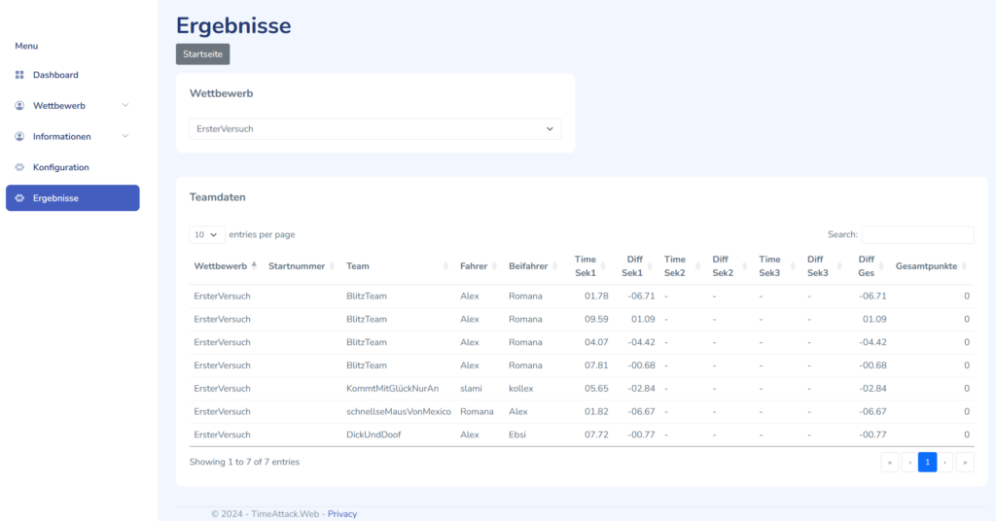Click the Showing 1 to 7 entries text
This screenshot has width=996, height=521.
click(244, 462)
